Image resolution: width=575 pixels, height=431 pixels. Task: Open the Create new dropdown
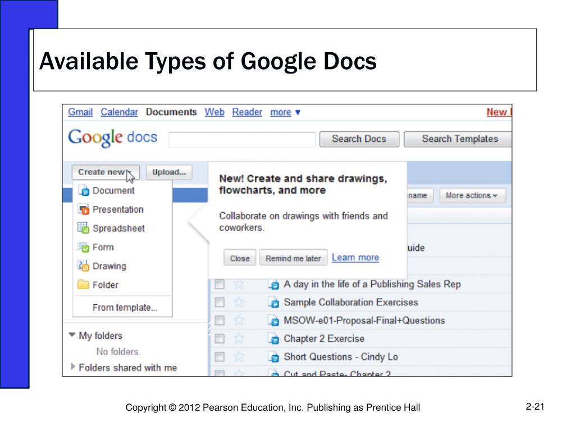coord(105,172)
